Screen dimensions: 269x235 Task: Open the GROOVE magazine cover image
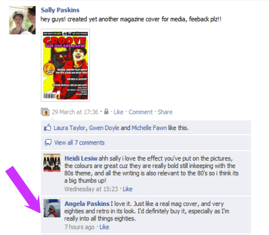tap(65, 65)
